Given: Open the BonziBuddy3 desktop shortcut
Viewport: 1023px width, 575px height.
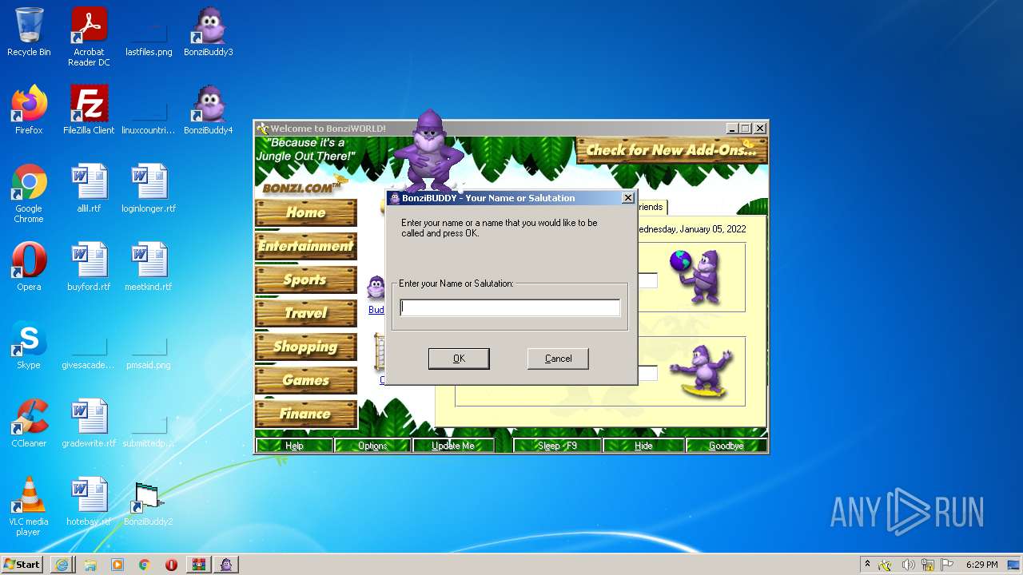Looking at the screenshot, I should coord(209,32).
